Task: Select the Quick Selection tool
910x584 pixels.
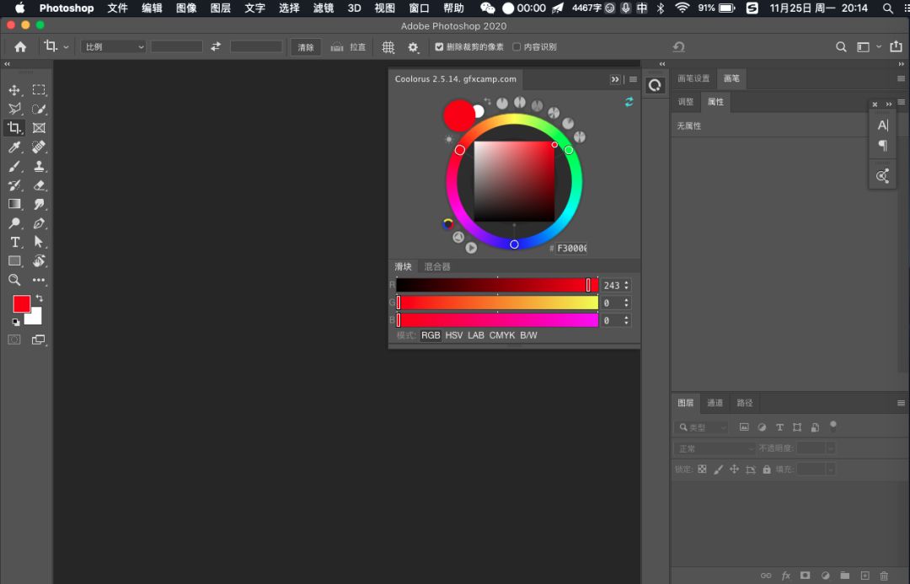Action: (39, 109)
